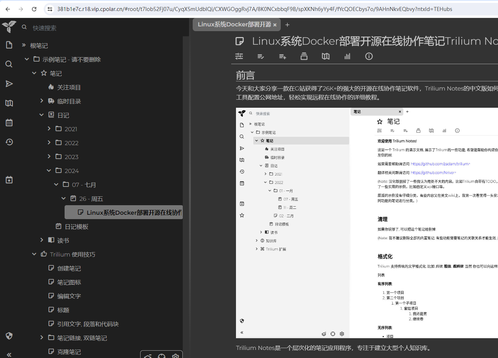Open Note Map ribbon icon
Image resolution: width=498 pixels, height=358 pixels.
(x=326, y=56)
